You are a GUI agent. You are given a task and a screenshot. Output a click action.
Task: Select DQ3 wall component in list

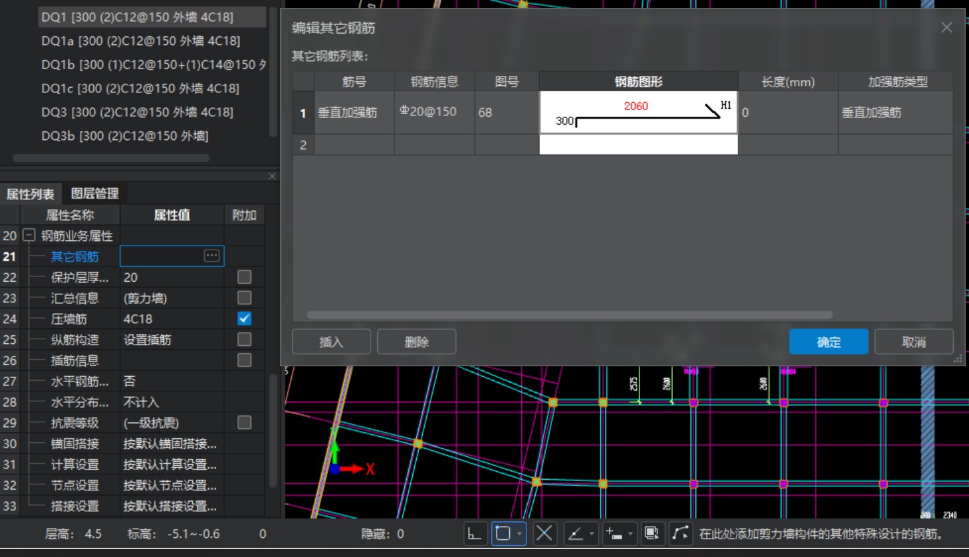(137, 112)
